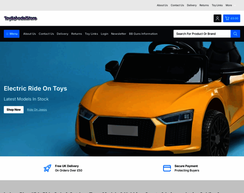This screenshot has height=193, width=244.
Task: Follow the Ride On Jeeps link
Action: click(x=37, y=110)
